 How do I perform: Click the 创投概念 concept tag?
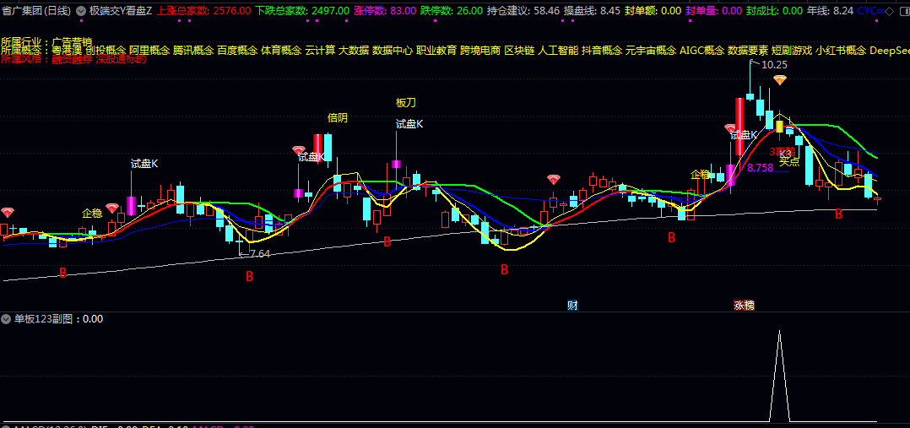(106, 51)
